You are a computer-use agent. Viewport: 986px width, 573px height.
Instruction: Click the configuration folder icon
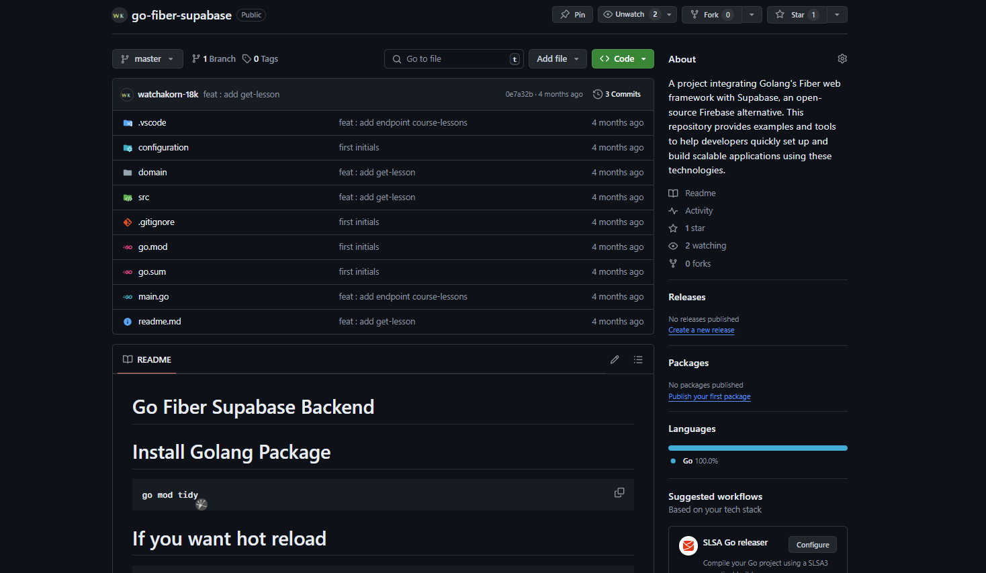pyautogui.click(x=128, y=148)
